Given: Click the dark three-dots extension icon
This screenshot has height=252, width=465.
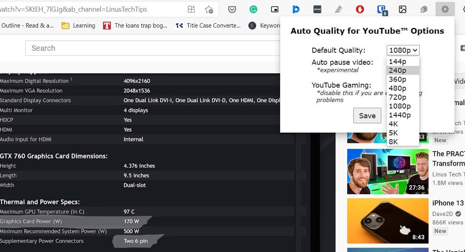Looking at the screenshot, I should 317,9.
